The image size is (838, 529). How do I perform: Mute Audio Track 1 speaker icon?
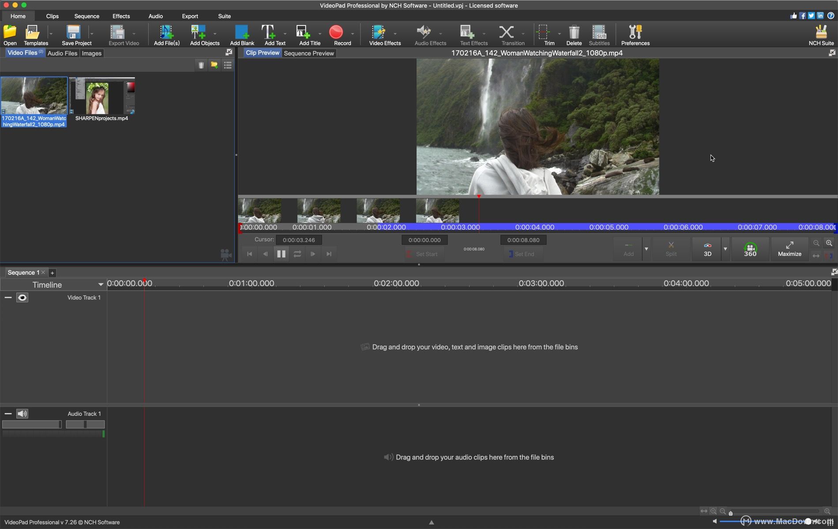click(22, 414)
